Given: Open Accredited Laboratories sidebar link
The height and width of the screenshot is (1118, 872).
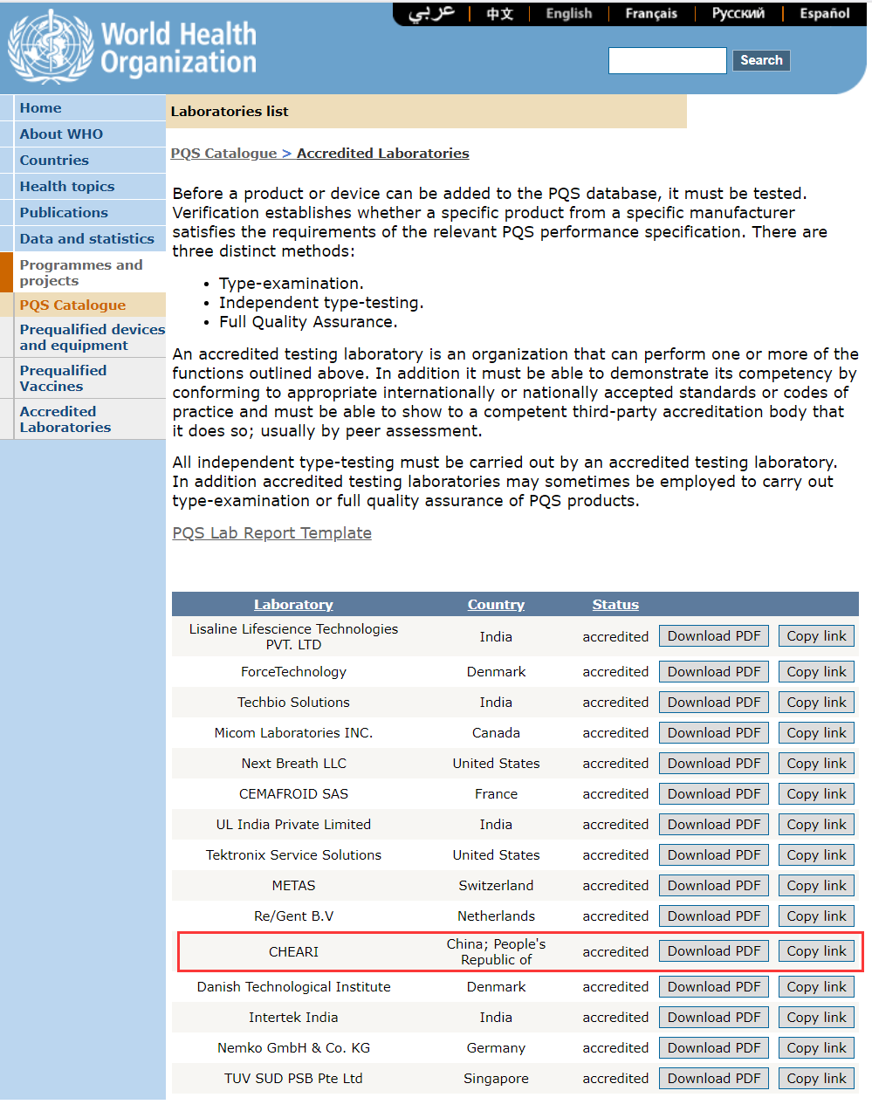Looking at the screenshot, I should (65, 420).
